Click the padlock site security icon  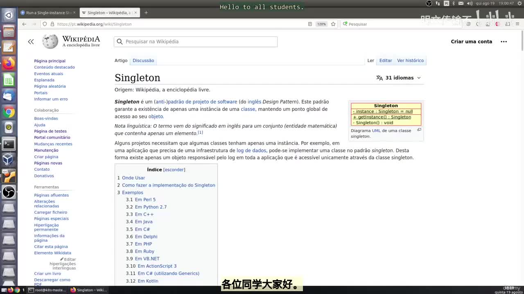52,24
